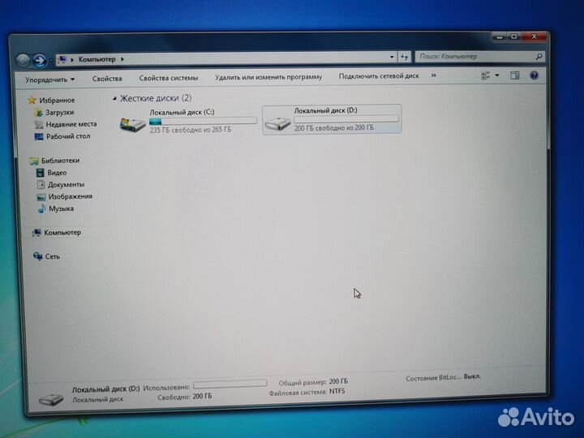Click the Подключить сетевой диск button
The width and height of the screenshot is (584, 438).
click(x=379, y=76)
